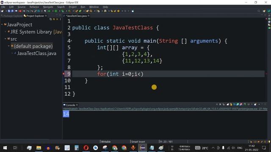Open a terminal from the toolbar
Image resolution: width=271 pixels, height=152 pixels.
[16, 11]
